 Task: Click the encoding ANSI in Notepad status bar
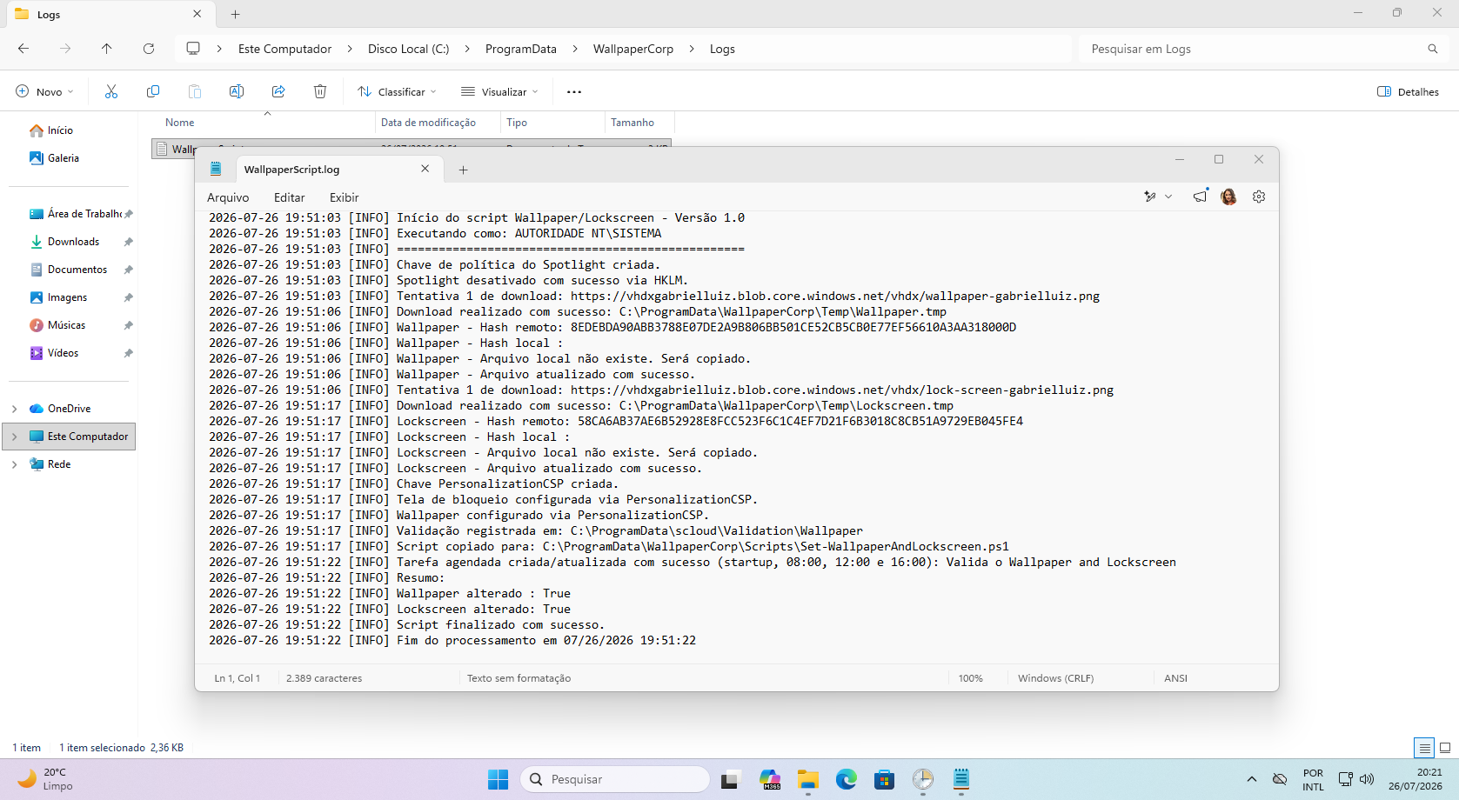(1175, 678)
